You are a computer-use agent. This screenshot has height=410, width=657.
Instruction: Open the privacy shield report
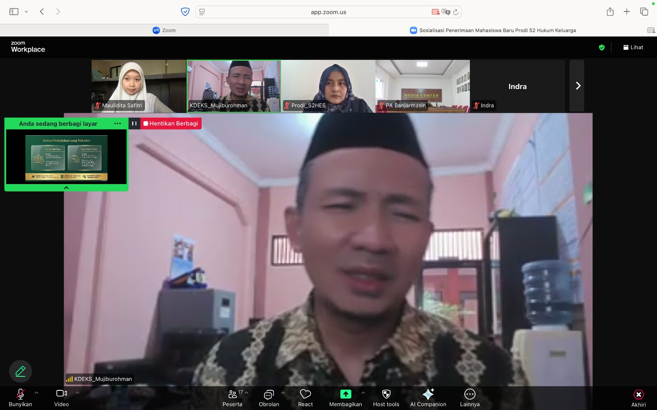[x=185, y=12]
